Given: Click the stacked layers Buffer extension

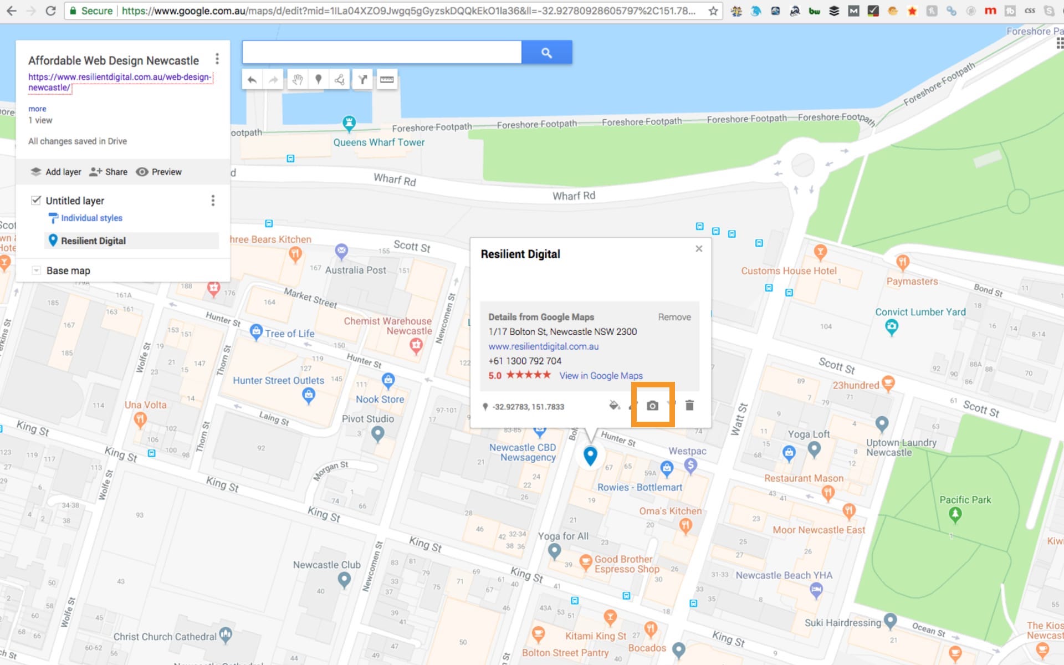Looking at the screenshot, I should 834,11.
